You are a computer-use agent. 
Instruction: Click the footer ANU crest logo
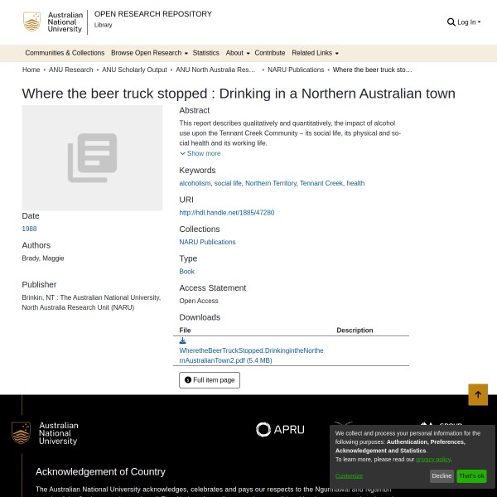[45, 433]
